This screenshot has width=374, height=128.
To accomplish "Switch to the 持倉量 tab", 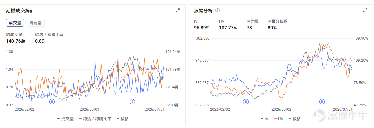I will 35,23.
